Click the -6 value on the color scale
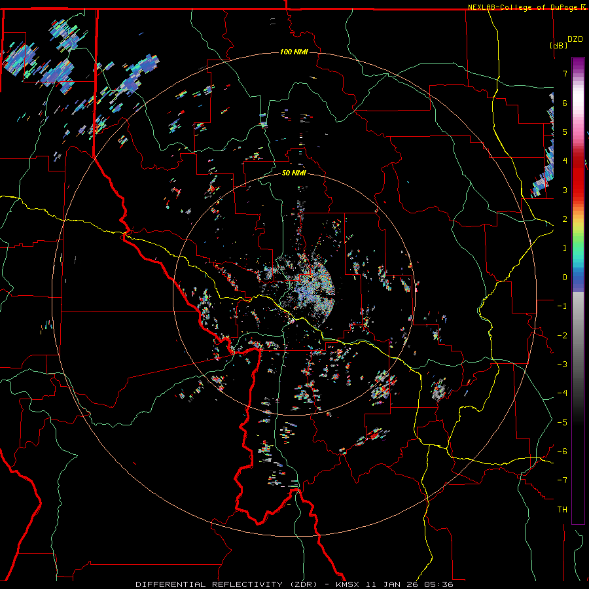 tap(562, 451)
